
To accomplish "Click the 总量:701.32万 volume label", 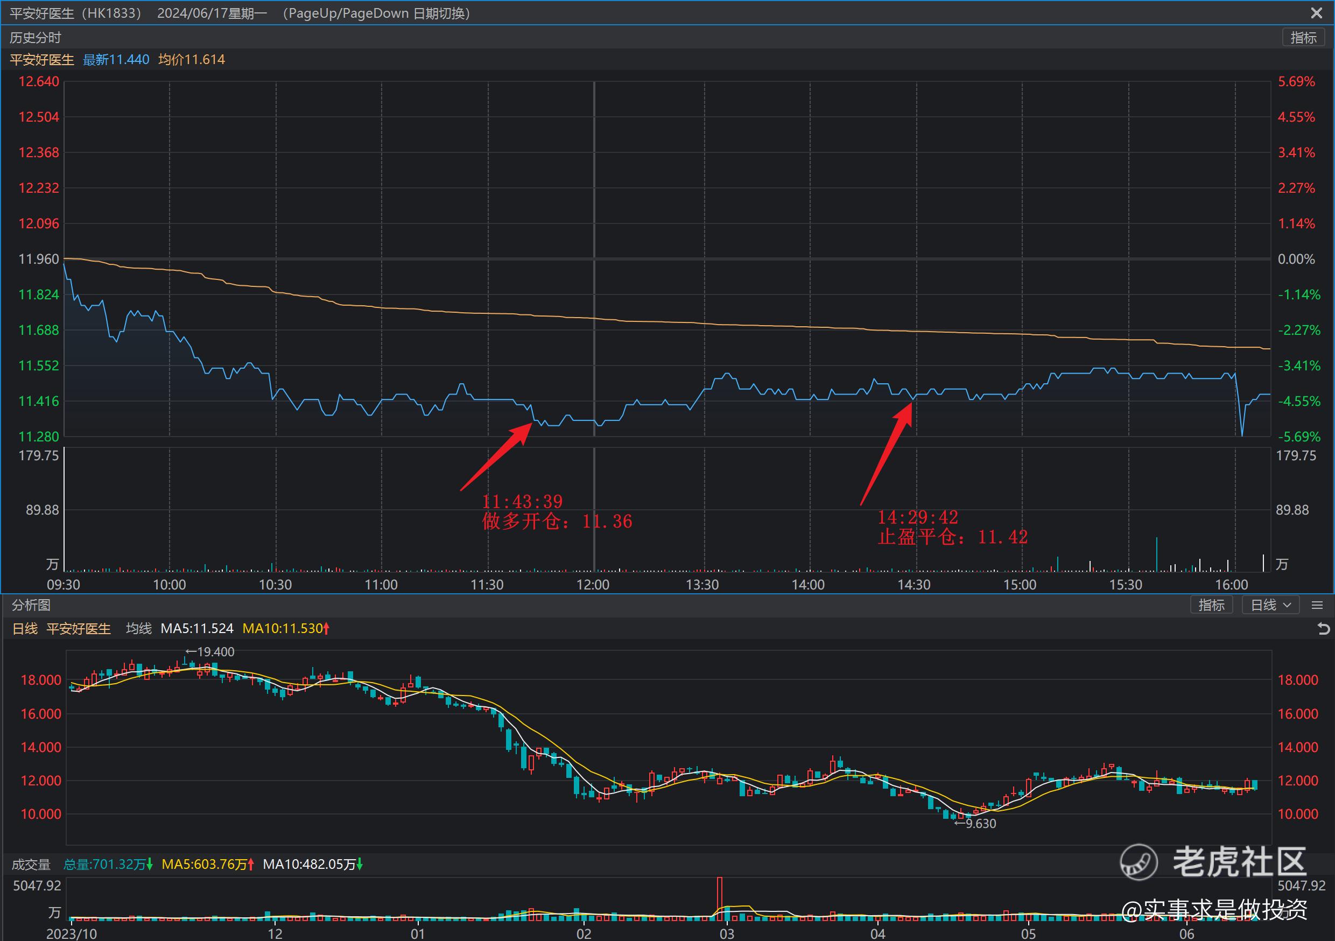I will click(108, 864).
